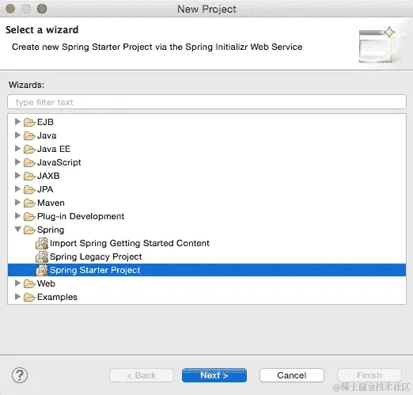Screen dimensions: 413x395
Task: Click the Cancel button
Action: tap(292, 375)
